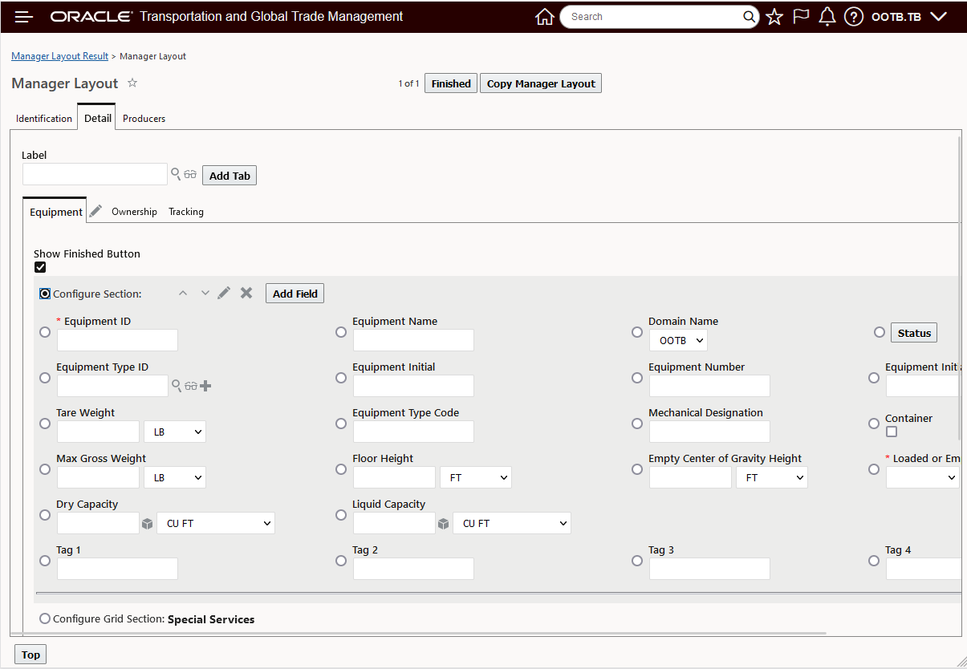The image size is (967, 669).
Task: Switch to the Producers tab
Action: tap(144, 118)
